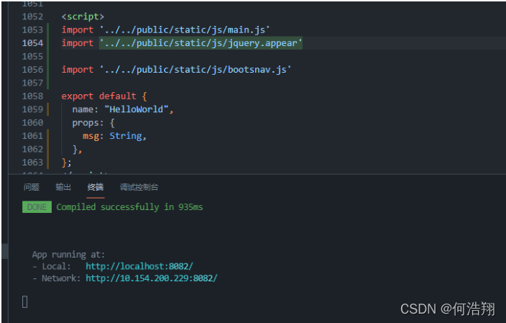
Task: Click the opening script tag
Action: coord(83,17)
